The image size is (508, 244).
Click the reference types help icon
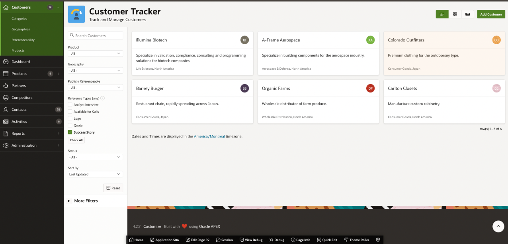102,98
